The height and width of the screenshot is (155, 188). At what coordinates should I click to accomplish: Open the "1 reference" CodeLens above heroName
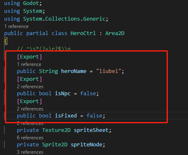point(29,64)
